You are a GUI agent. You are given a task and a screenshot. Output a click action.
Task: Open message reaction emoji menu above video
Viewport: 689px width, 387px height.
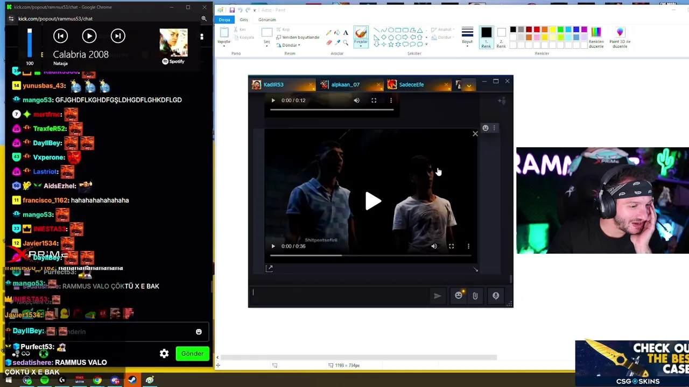[x=486, y=128]
